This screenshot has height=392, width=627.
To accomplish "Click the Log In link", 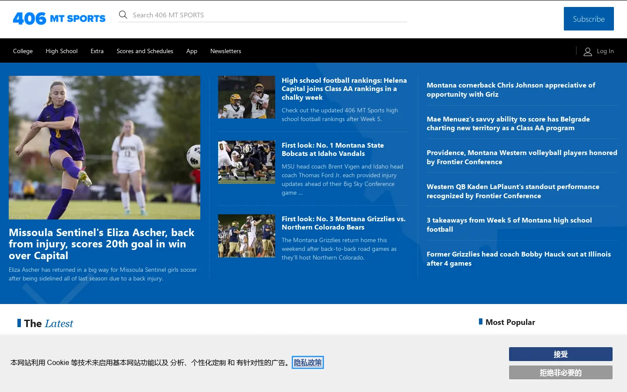I will (x=605, y=51).
